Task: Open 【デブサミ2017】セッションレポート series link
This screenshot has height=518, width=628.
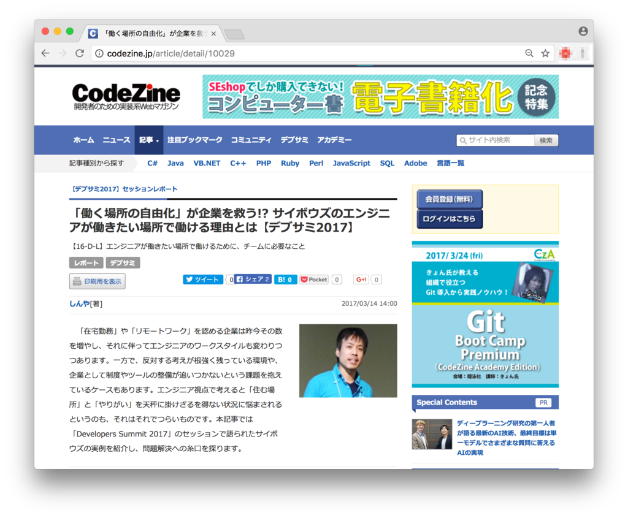Action: 124,189
